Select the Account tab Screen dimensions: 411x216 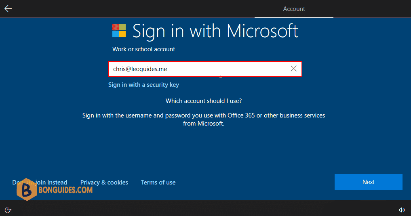294,9
